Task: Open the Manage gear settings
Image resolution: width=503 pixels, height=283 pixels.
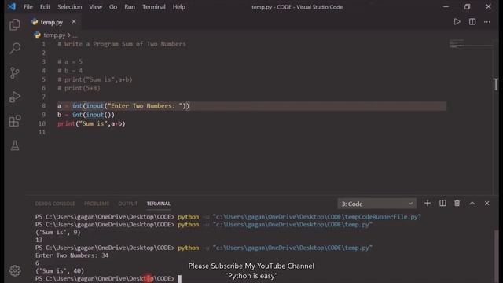Action: (15, 270)
